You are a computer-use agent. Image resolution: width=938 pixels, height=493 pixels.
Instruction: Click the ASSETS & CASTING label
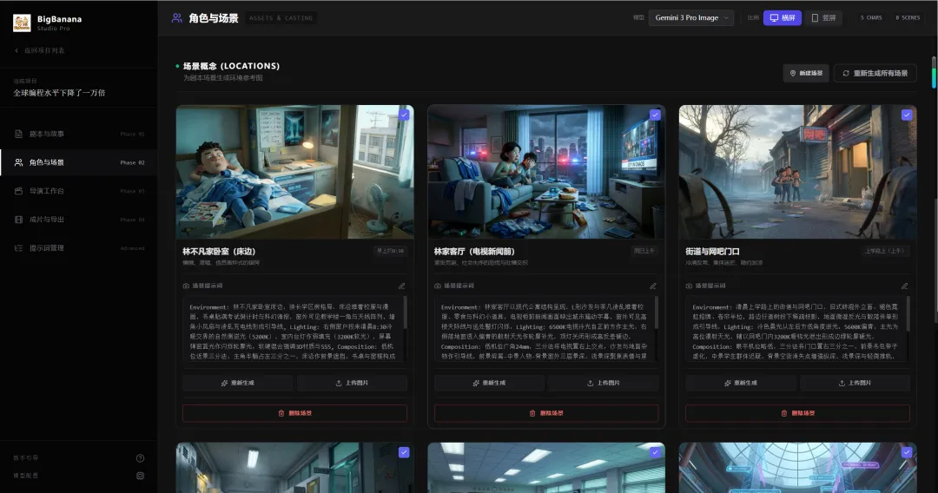coord(281,18)
